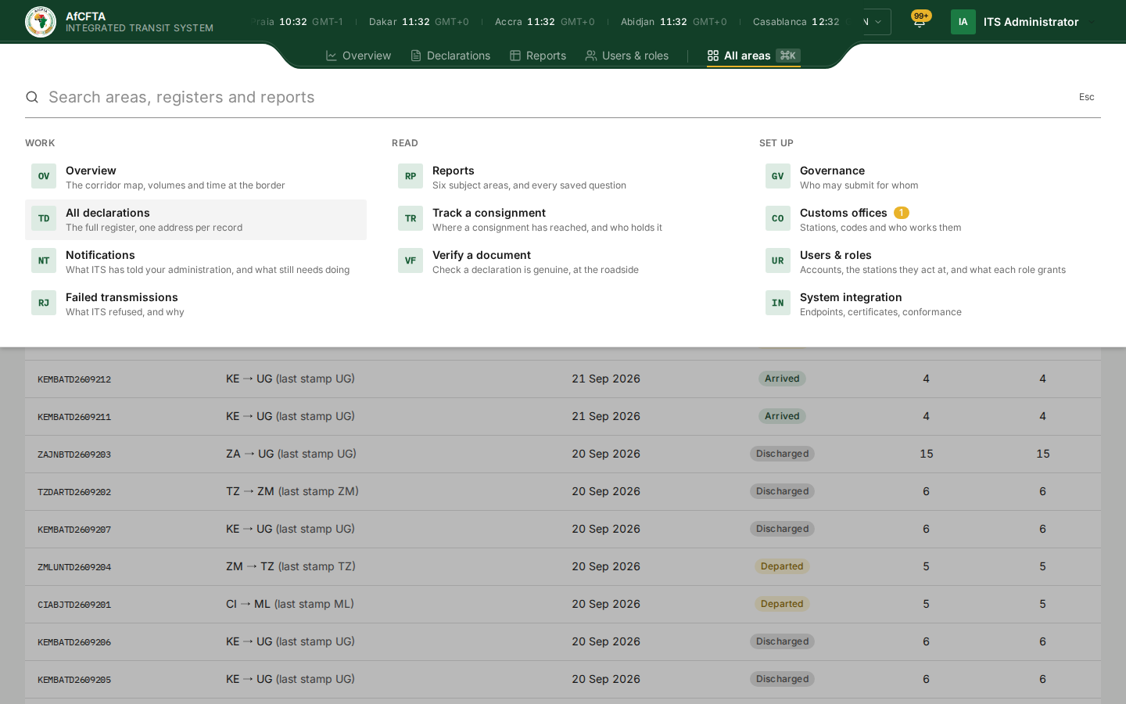Open the All declarations register
Image resolution: width=1126 pixels, height=704 pixels.
(195, 220)
